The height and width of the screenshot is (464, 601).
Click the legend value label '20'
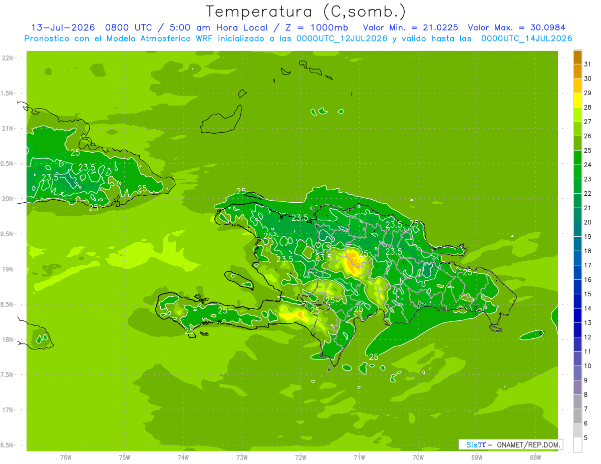588,222
